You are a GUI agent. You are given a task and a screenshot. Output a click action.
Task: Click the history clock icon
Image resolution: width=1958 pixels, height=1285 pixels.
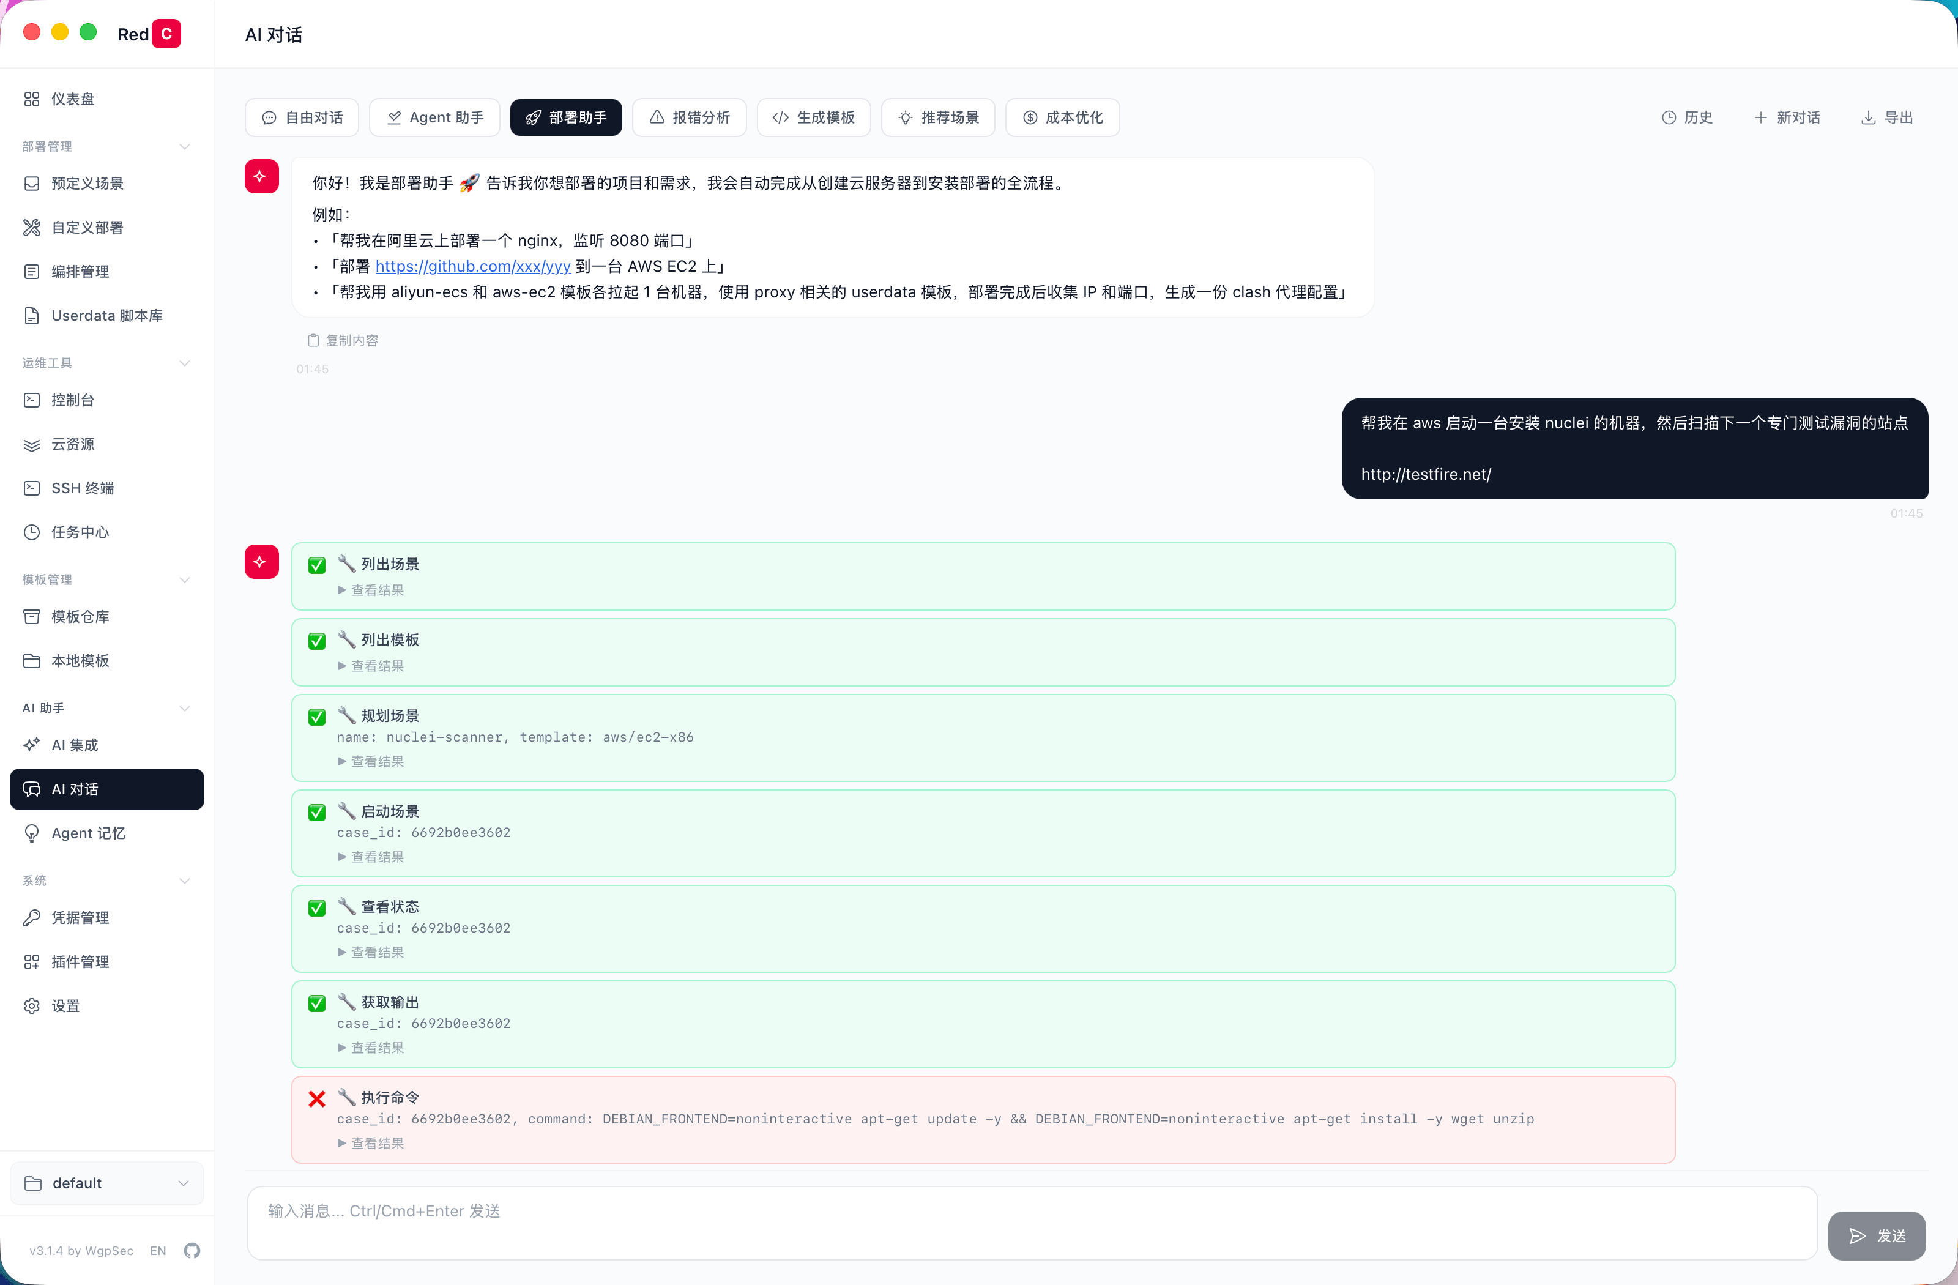click(1669, 117)
